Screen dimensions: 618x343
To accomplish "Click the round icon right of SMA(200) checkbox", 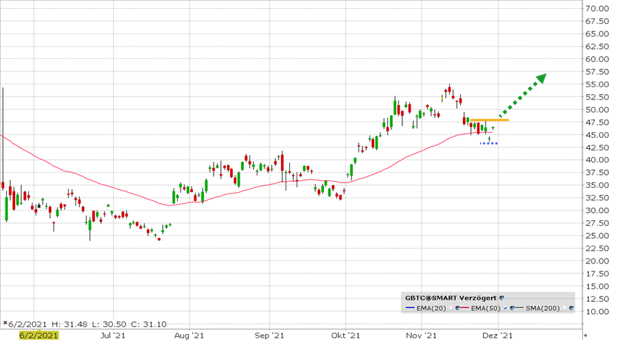I will [x=571, y=308].
